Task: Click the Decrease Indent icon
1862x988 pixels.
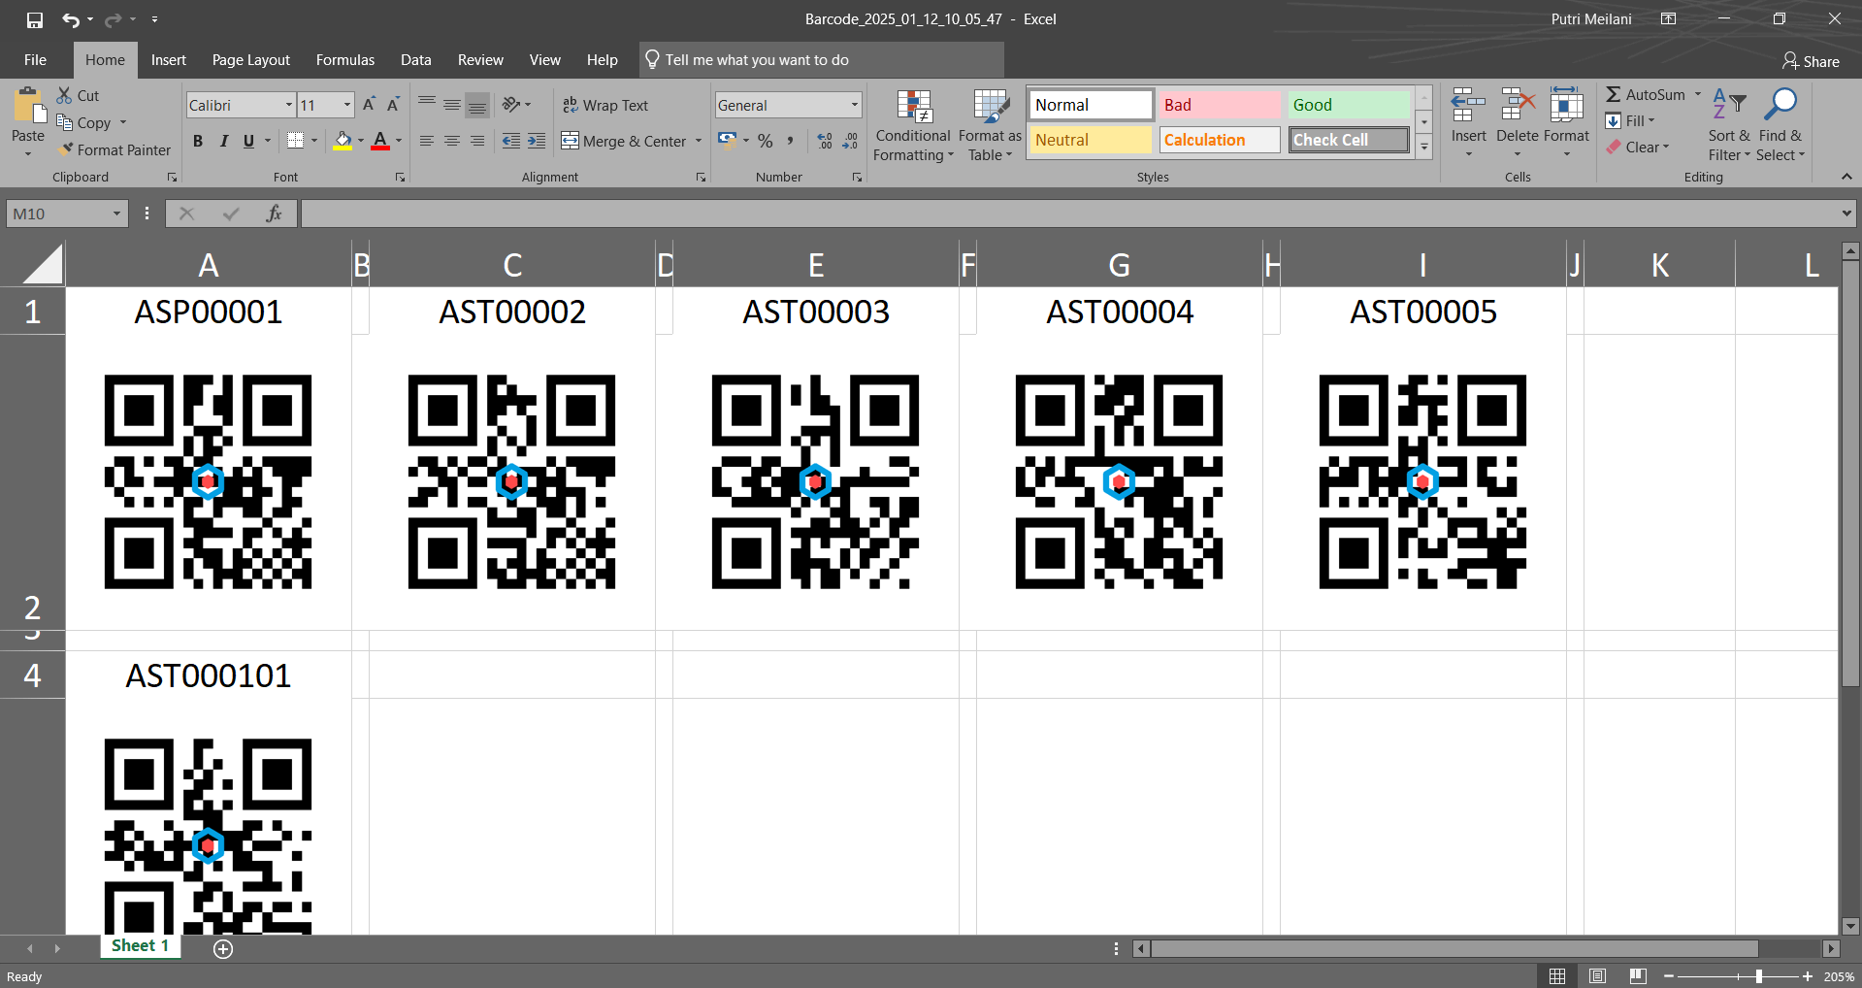Action: 511,141
